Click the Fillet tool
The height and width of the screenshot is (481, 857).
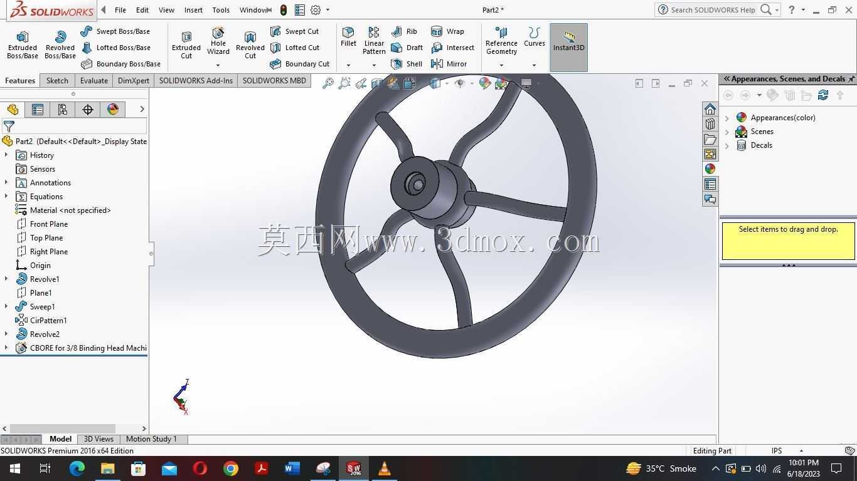348,38
